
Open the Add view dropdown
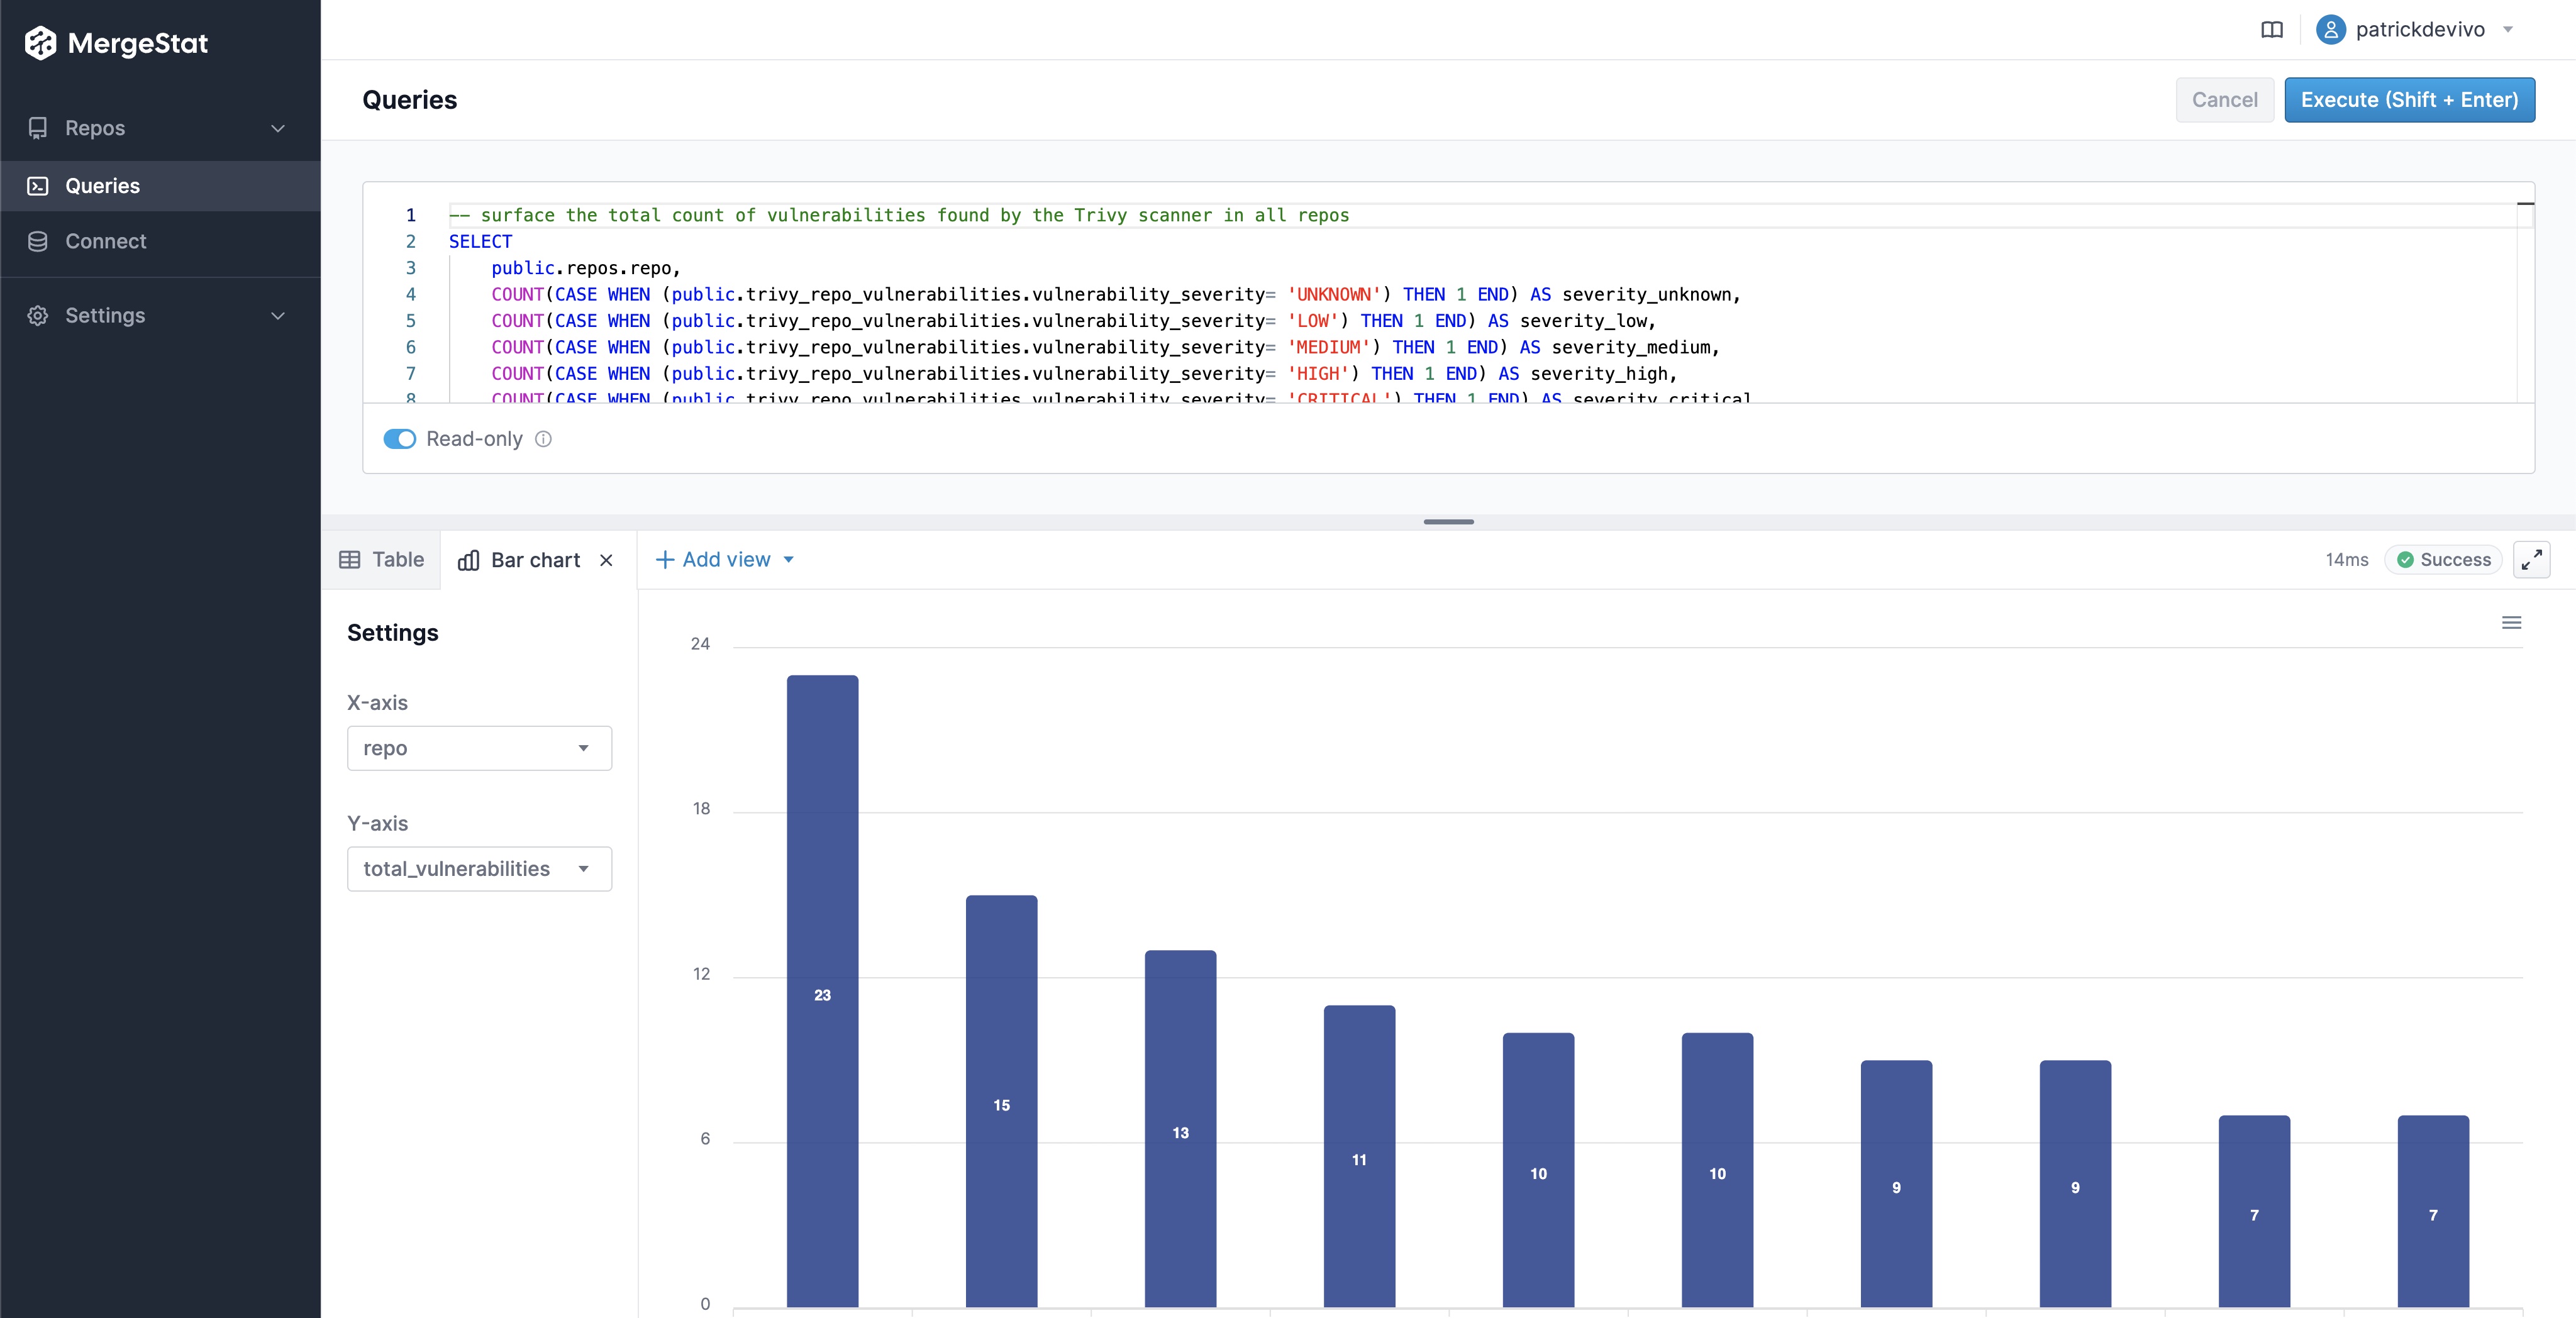click(x=725, y=560)
